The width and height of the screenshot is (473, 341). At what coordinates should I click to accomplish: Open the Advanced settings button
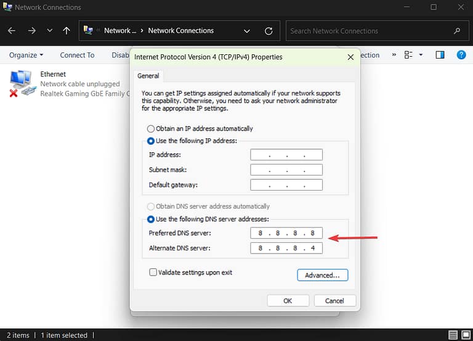click(322, 275)
